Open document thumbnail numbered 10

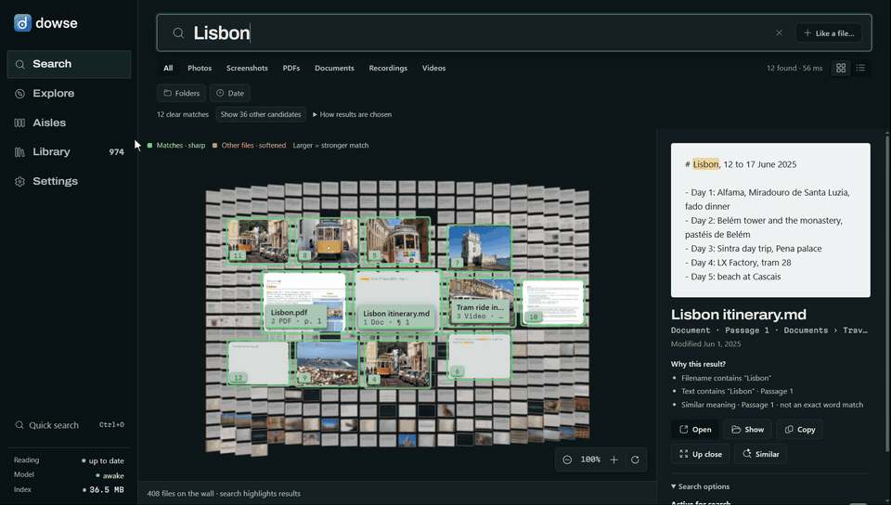553,303
